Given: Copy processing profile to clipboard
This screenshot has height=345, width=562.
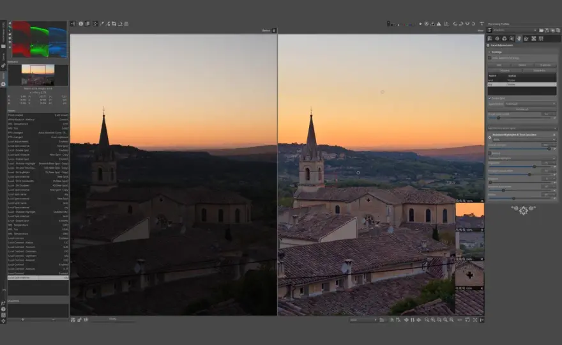Looking at the screenshot, I should point(552,31).
